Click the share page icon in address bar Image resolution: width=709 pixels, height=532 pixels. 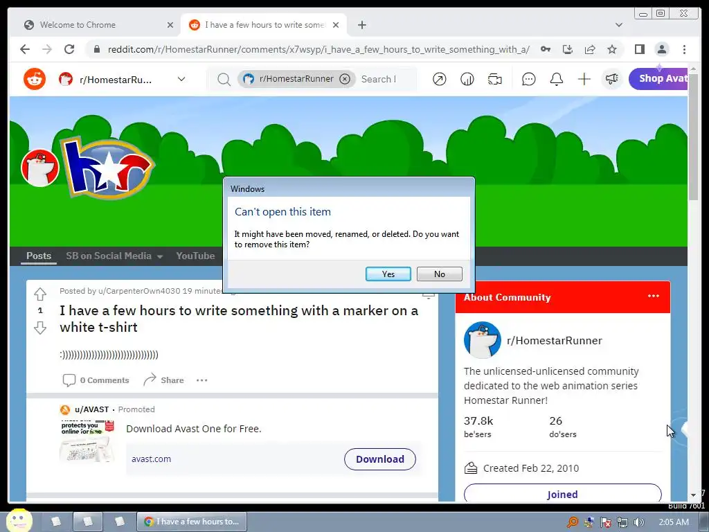coord(590,49)
